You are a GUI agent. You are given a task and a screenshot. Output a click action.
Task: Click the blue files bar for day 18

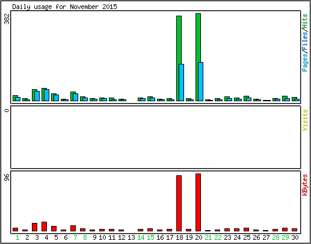point(181,83)
